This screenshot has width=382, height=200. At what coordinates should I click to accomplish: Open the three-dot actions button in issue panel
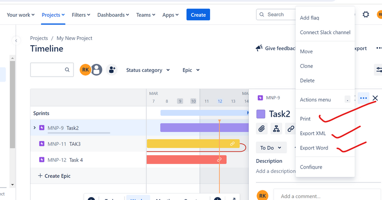coord(363,98)
